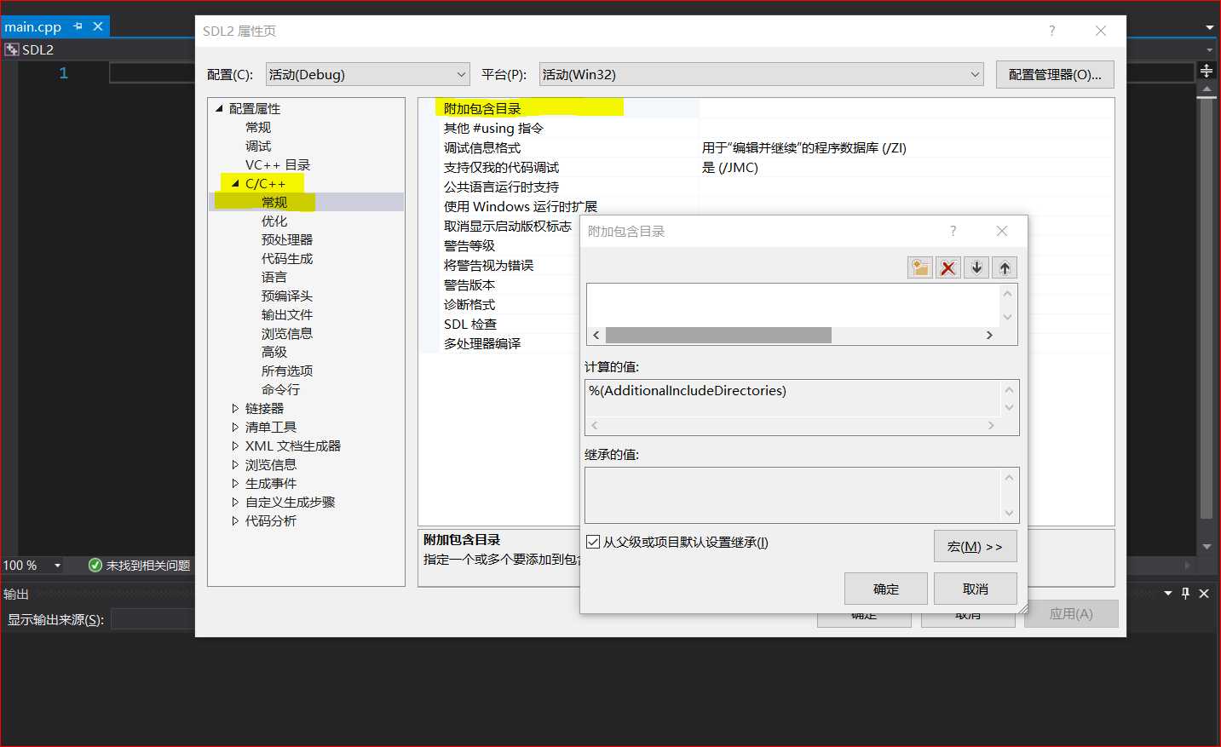This screenshot has width=1221, height=747.
Task: Close the main.cpp tab
Action: [98, 26]
